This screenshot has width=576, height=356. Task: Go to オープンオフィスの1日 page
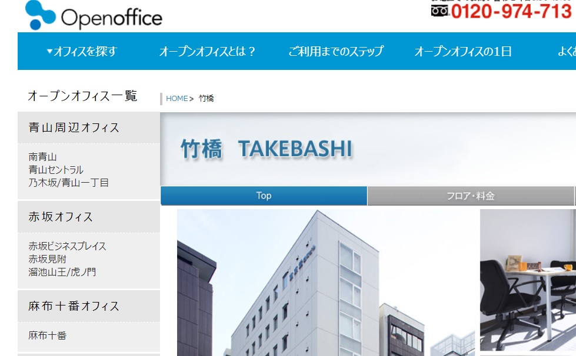click(462, 52)
